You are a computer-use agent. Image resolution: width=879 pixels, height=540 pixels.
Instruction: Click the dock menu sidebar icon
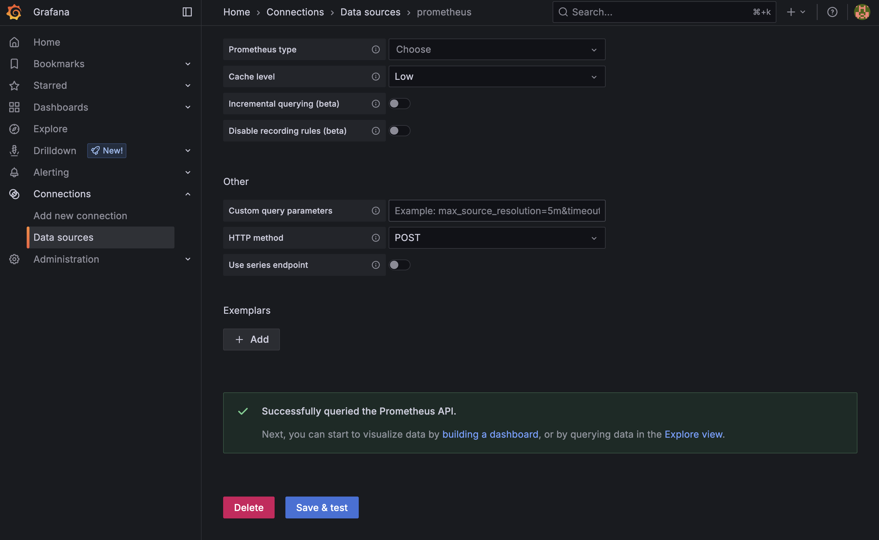coord(187,12)
